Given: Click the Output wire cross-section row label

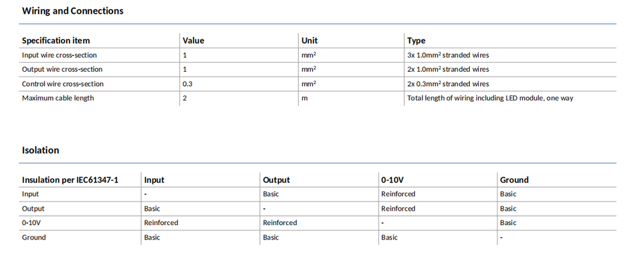Looking at the screenshot, I should coord(62,70).
